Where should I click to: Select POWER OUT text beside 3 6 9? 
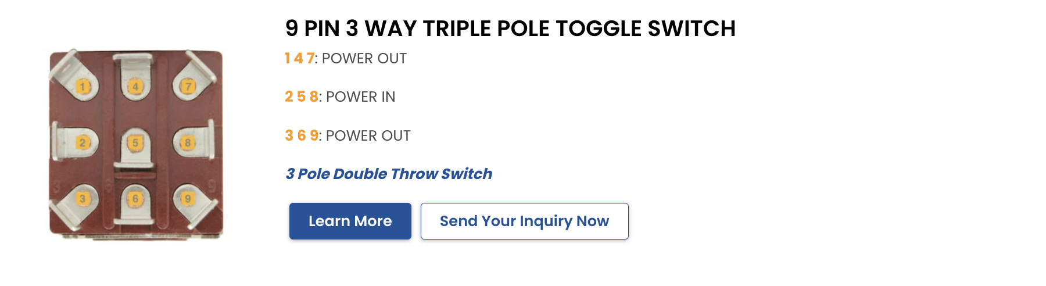tap(368, 136)
